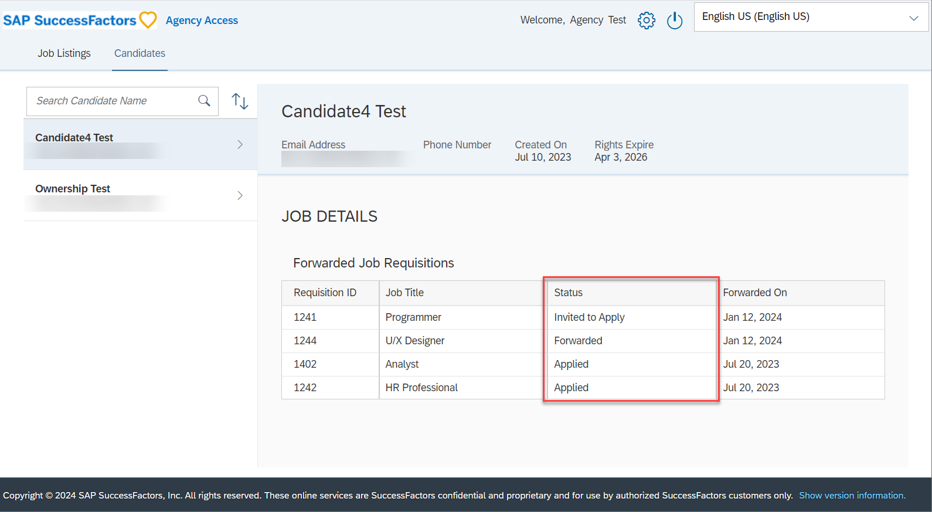Click the Phone Number label
932x512 pixels.
[457, 145]
